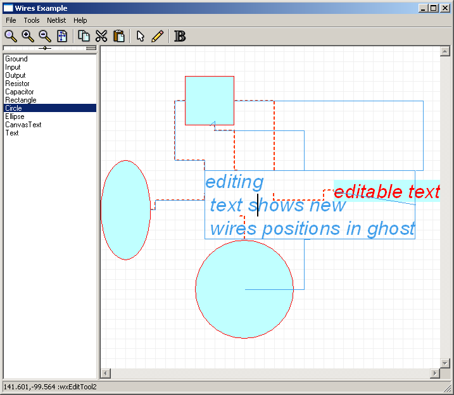Pick Ground in the component list

[x=16, y=59]
